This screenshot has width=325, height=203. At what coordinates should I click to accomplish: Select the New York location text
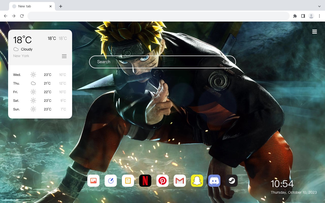(x=21, y=56)
